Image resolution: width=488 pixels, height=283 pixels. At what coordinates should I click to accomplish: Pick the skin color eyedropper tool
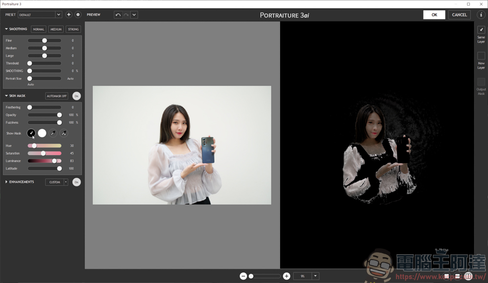[53, 133]
